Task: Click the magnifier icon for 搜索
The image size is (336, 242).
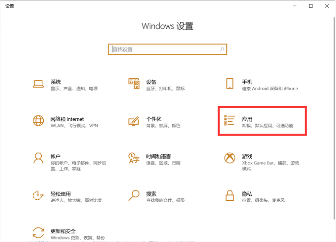Action: point(134,195)
